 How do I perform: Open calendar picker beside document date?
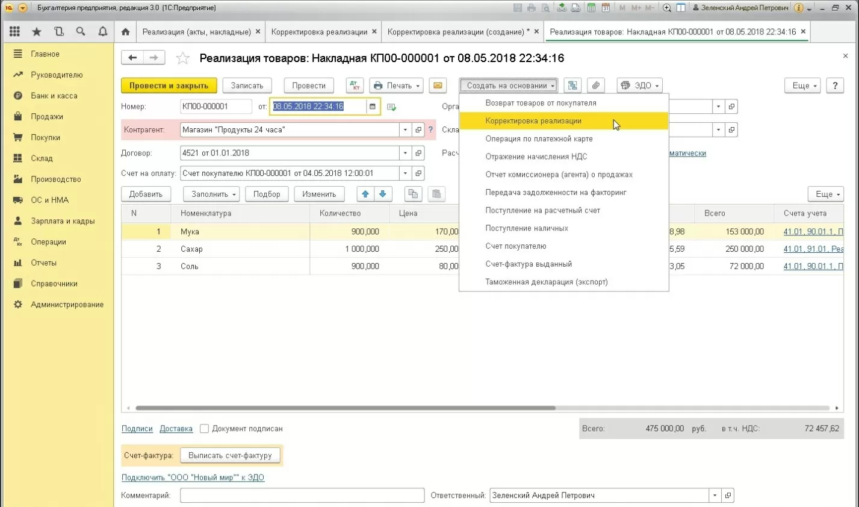point(373,107)
